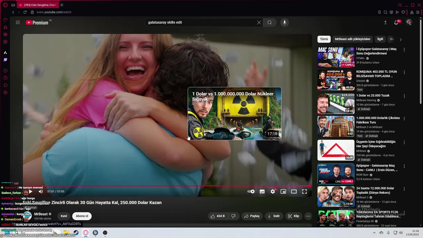Mute the video volume
The width and height of the screenshot is (423, 238).
click(41, 191)
